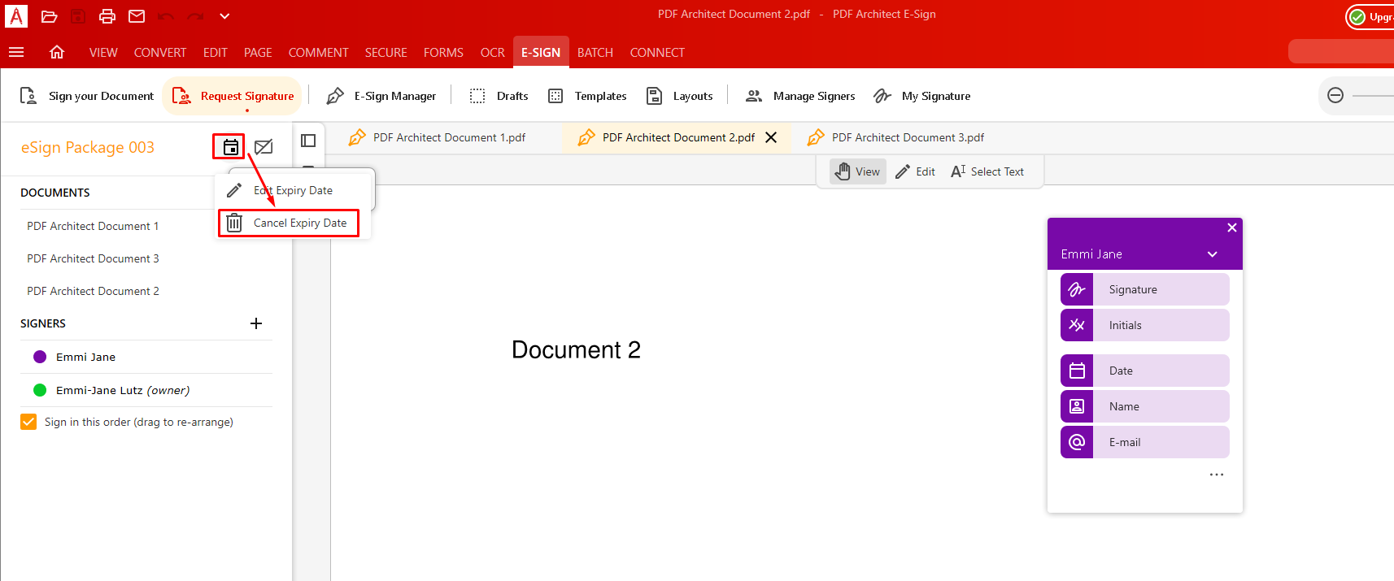Select PDF Architect Document 1 in list
The image size is (1394, 581).
[93, 226]
